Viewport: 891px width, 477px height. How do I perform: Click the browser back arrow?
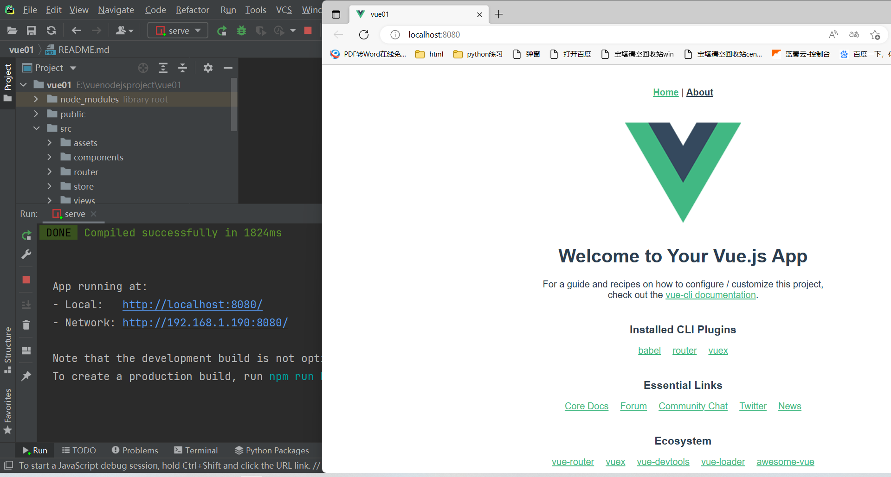pyautogui.click(x=338, y=35)
